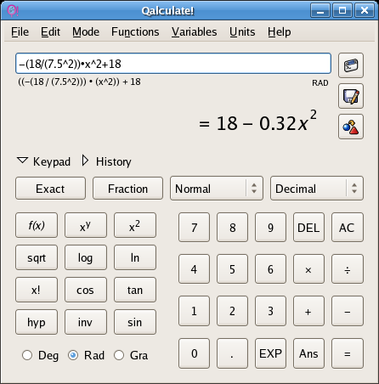Open the Decimal number base dropdown

point(317,189)
